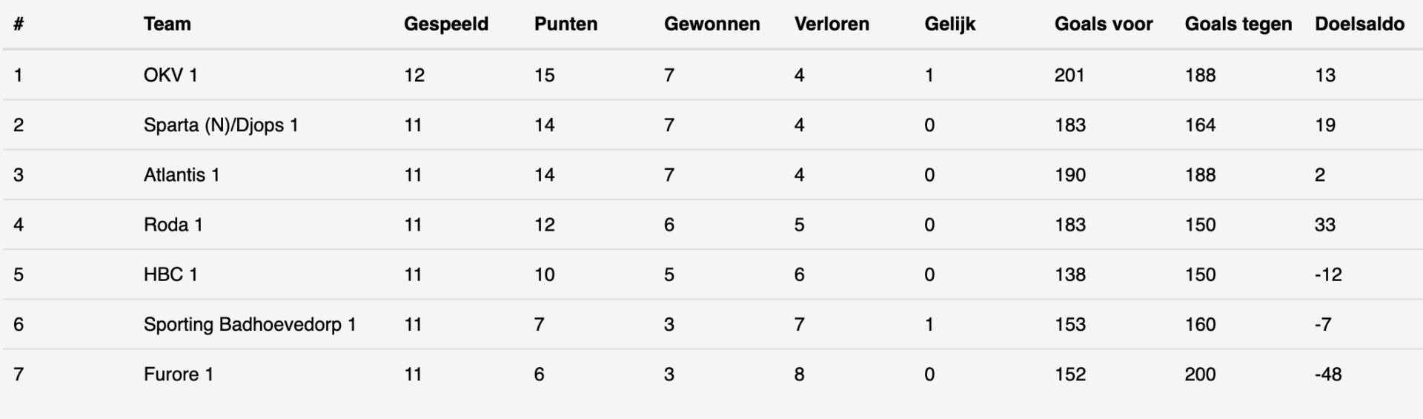
Task: Click the Gespeeld column header
Action: (x=445, y=24)
